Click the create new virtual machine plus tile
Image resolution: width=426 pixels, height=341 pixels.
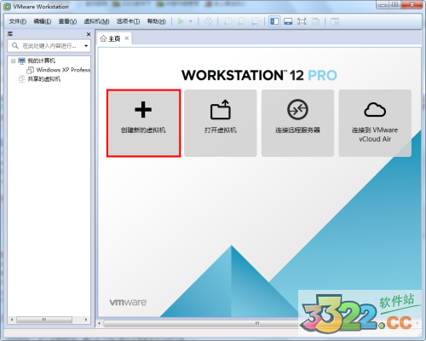(143, 123)
